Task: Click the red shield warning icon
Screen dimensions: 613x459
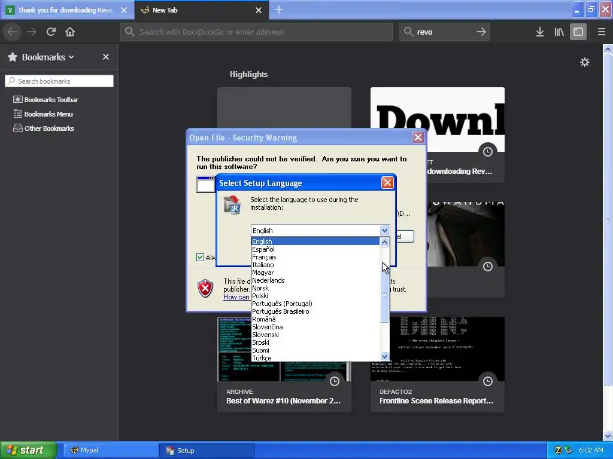Action: click(205, 289)
